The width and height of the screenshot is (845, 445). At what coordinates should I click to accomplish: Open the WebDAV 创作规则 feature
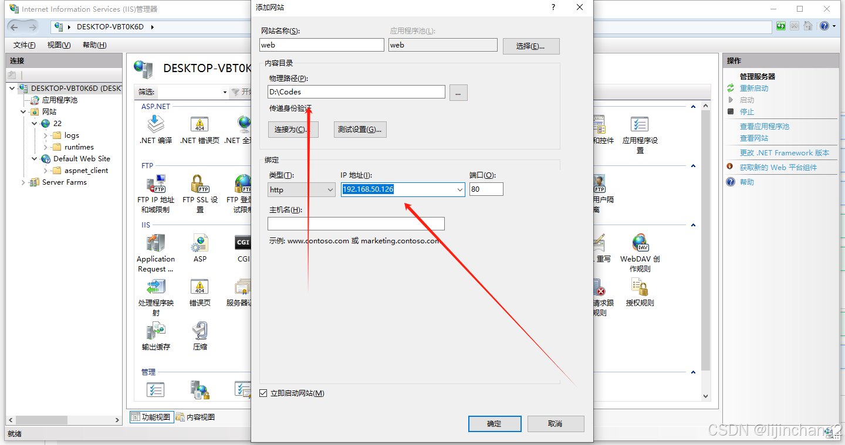click(640, 253)
